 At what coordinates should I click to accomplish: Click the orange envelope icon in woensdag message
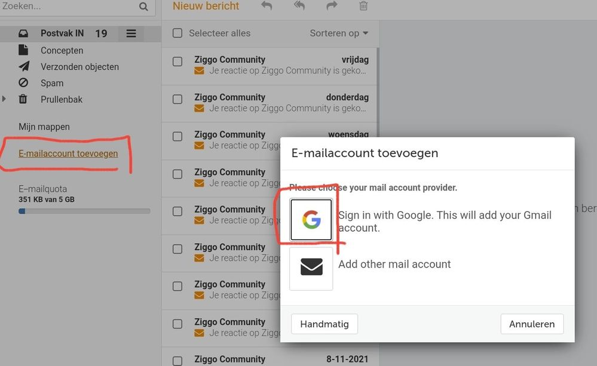(199, 146)
